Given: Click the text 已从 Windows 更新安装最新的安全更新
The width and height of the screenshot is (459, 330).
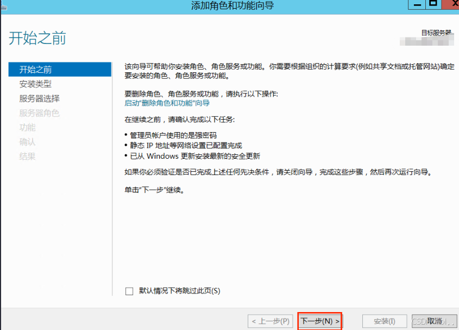Looking at the screenshot, I should click(x=195, y=156).
